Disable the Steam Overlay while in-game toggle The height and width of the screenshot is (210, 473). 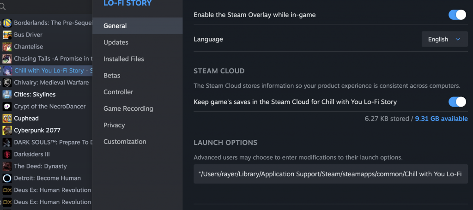(x=457, y=14)
